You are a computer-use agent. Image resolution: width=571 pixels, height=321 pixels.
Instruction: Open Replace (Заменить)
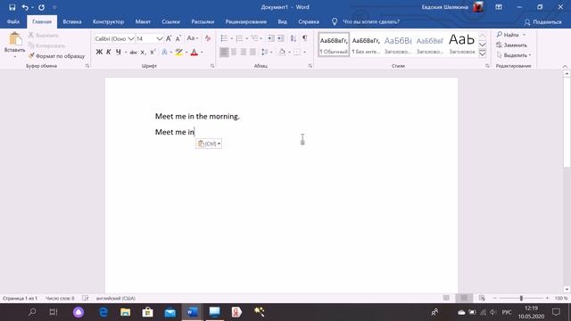[x=511, y=45]
